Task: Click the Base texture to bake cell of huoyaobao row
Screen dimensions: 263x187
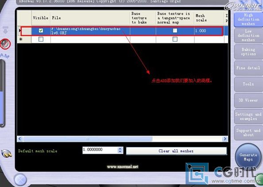Action: [x=143, y=31]
